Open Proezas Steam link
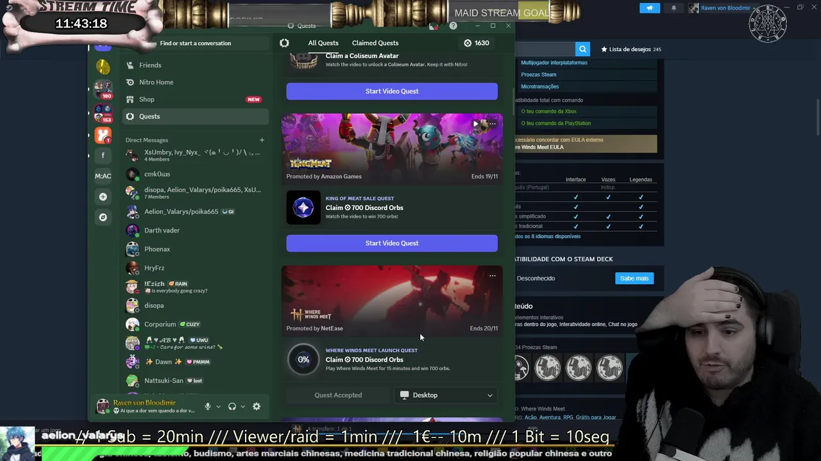The image size is (821, 461). click(539, 74)
